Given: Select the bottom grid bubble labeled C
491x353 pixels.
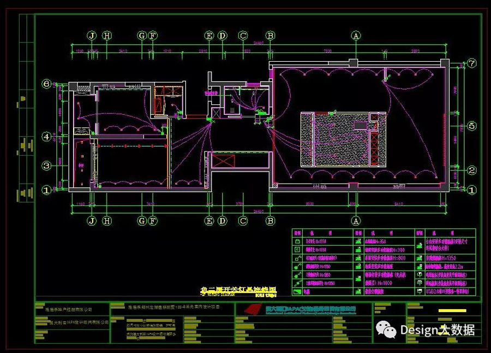Looking at the screenshot, I should pyautogui.click(x=242, y=221).
